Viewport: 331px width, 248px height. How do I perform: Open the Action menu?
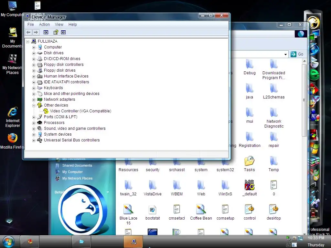click(x=44, y=25)
